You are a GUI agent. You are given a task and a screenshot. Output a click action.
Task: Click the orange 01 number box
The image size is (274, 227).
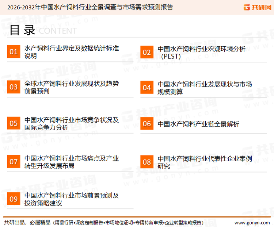(x=14, y=51)
